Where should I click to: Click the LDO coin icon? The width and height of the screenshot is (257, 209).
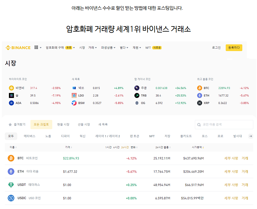pos(74,95)
